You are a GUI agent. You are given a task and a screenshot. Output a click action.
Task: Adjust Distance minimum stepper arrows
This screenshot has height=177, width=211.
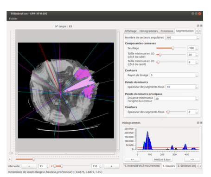(197, 99)
